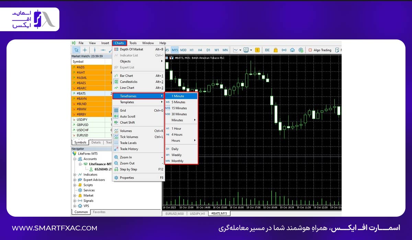The height and width of the screenshot is (240, 412).
Task: Switch to the Favorites tab in Navigator
Action: (99, 212)
